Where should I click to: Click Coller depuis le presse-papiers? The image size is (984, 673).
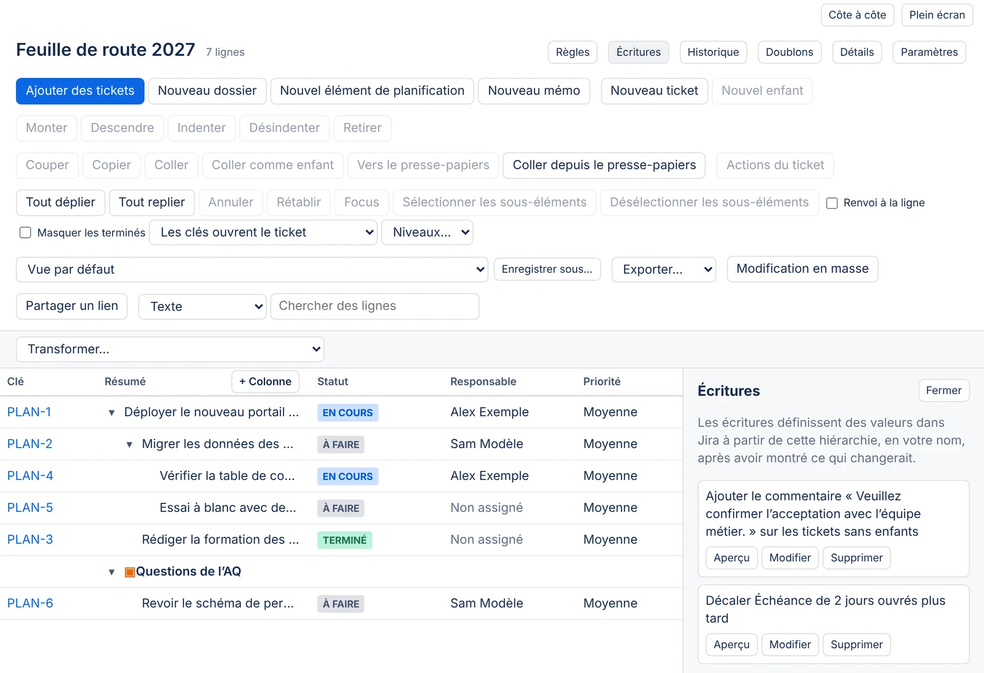[605, 165]
